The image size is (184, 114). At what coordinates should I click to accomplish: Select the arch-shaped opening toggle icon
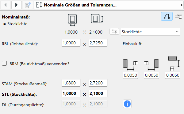pos(167,16)
